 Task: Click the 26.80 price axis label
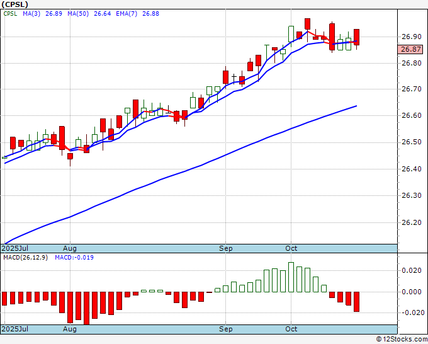(412, 63)
